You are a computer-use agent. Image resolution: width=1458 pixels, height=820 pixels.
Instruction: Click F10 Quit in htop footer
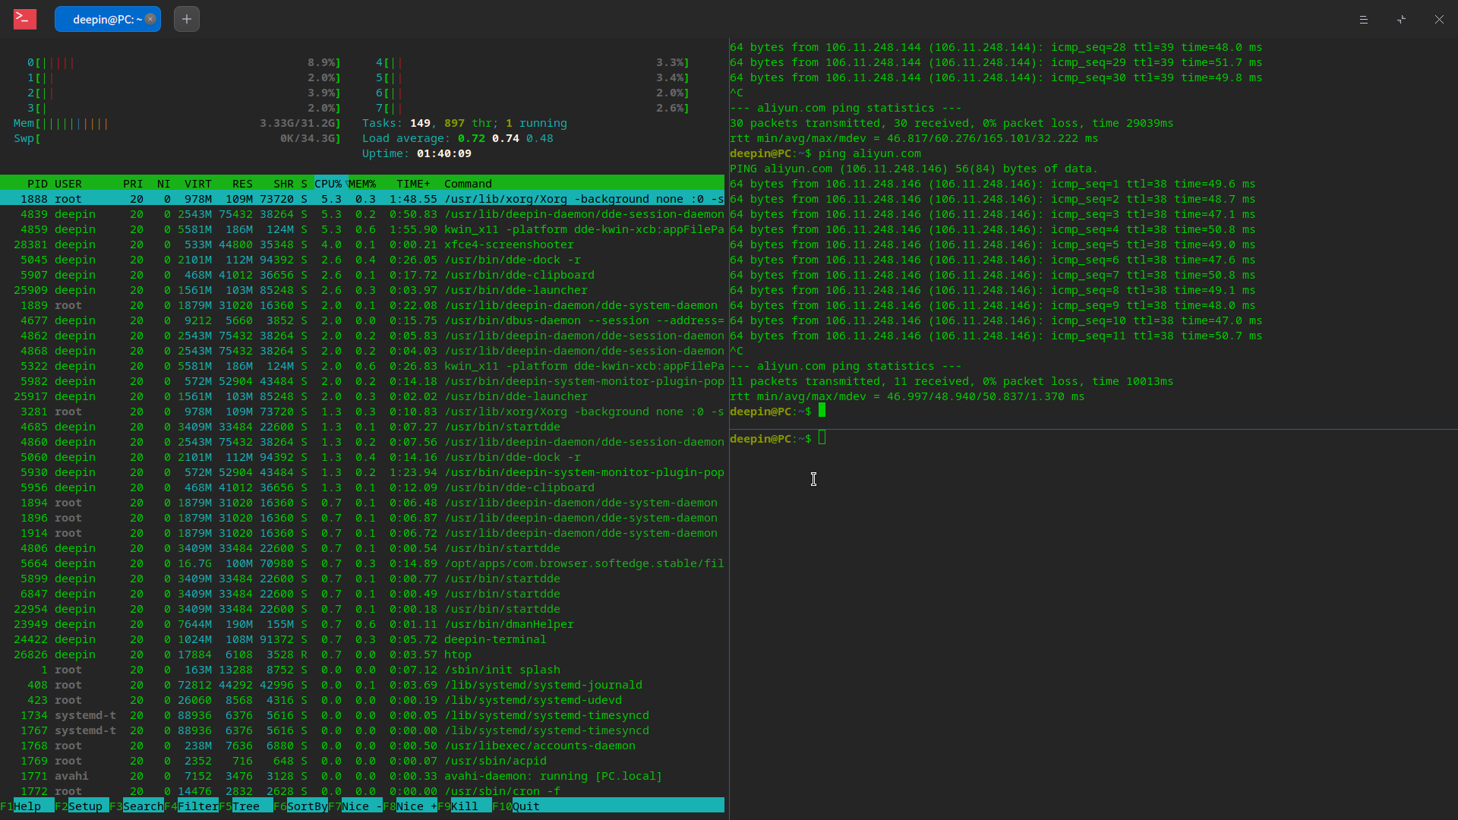tap(525, 806)
